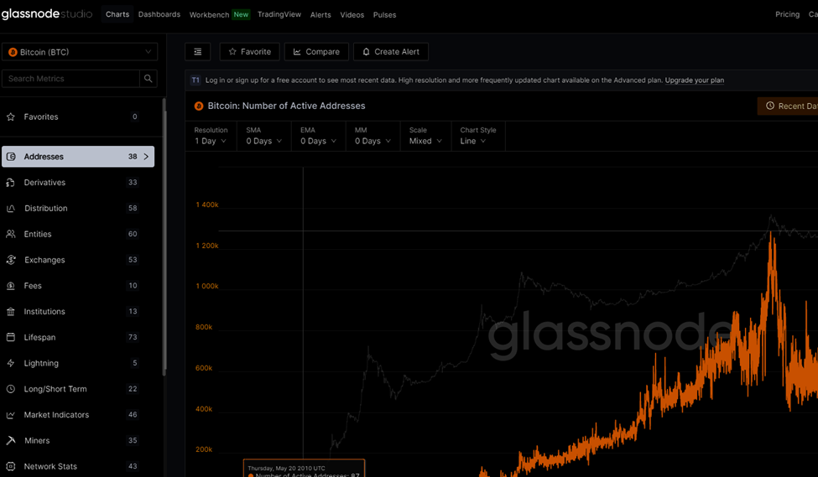The width and height of the screenshot is (818, 477).
Task: Select the Long/Short Term category row
Action: pyautogui.click(x=78, y=389)
